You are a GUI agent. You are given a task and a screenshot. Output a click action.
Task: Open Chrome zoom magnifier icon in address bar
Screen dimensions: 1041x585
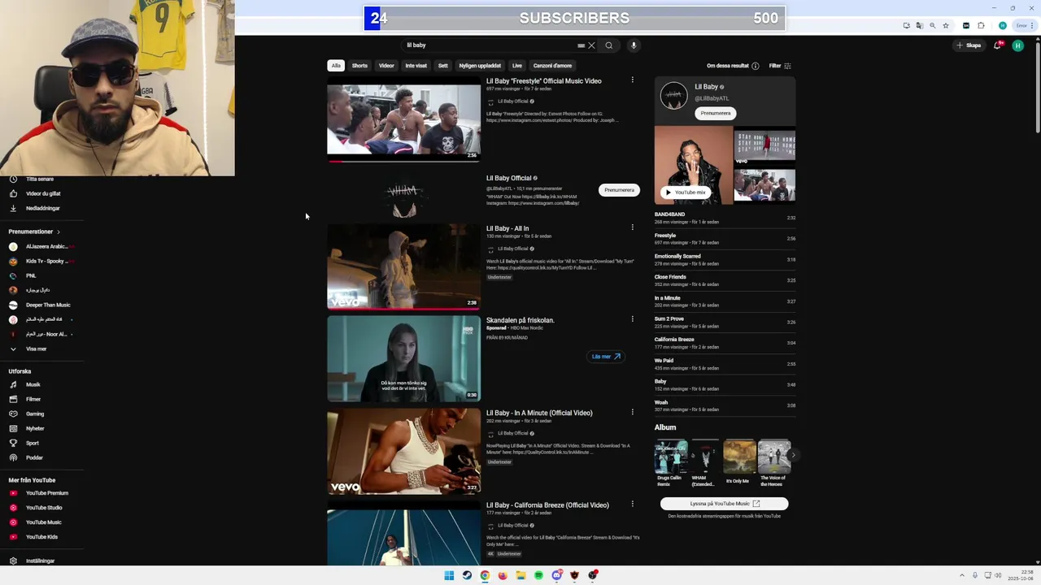pyautogui.click(x=933, y=25)
